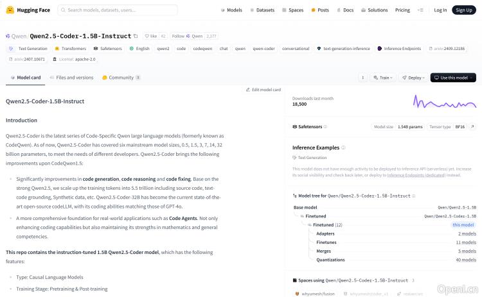
Task: Expand the Deploy dropdown
Action: (x=414, y=78)
